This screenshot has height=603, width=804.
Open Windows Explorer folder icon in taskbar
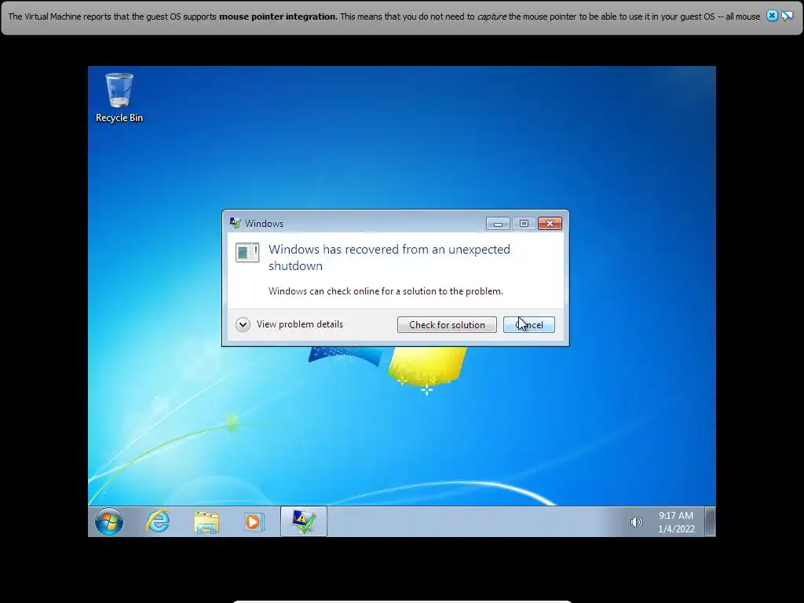206,522
